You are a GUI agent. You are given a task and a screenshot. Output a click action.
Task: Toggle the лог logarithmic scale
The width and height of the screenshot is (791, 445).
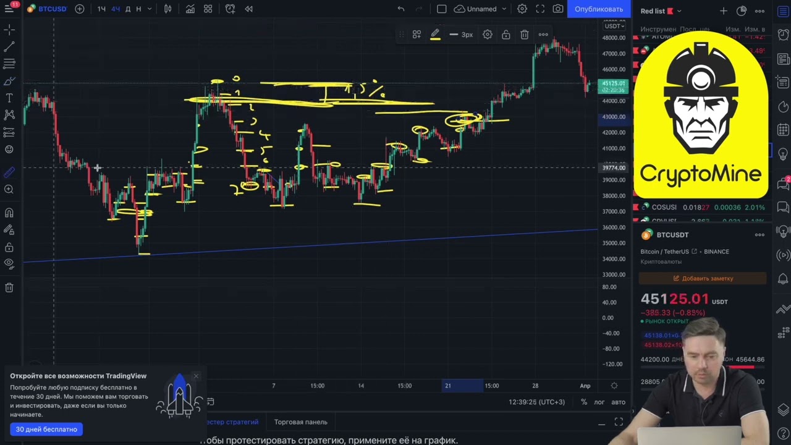599,402
